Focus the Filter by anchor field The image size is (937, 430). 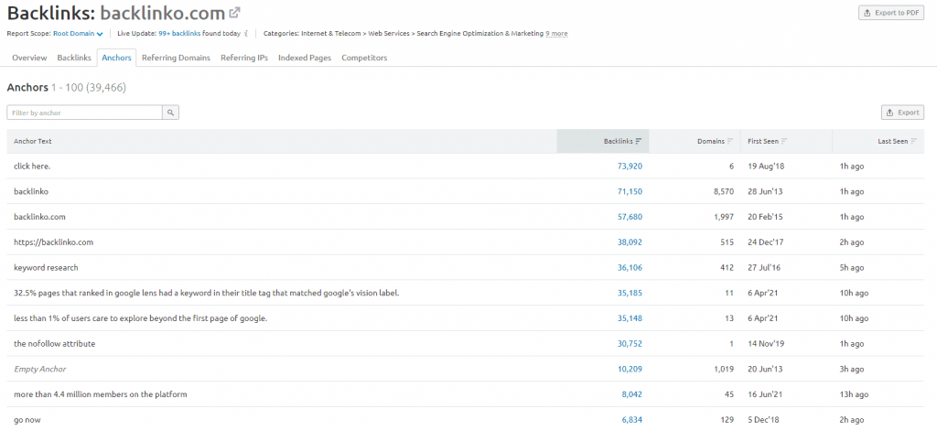click(x=85, y=113)
